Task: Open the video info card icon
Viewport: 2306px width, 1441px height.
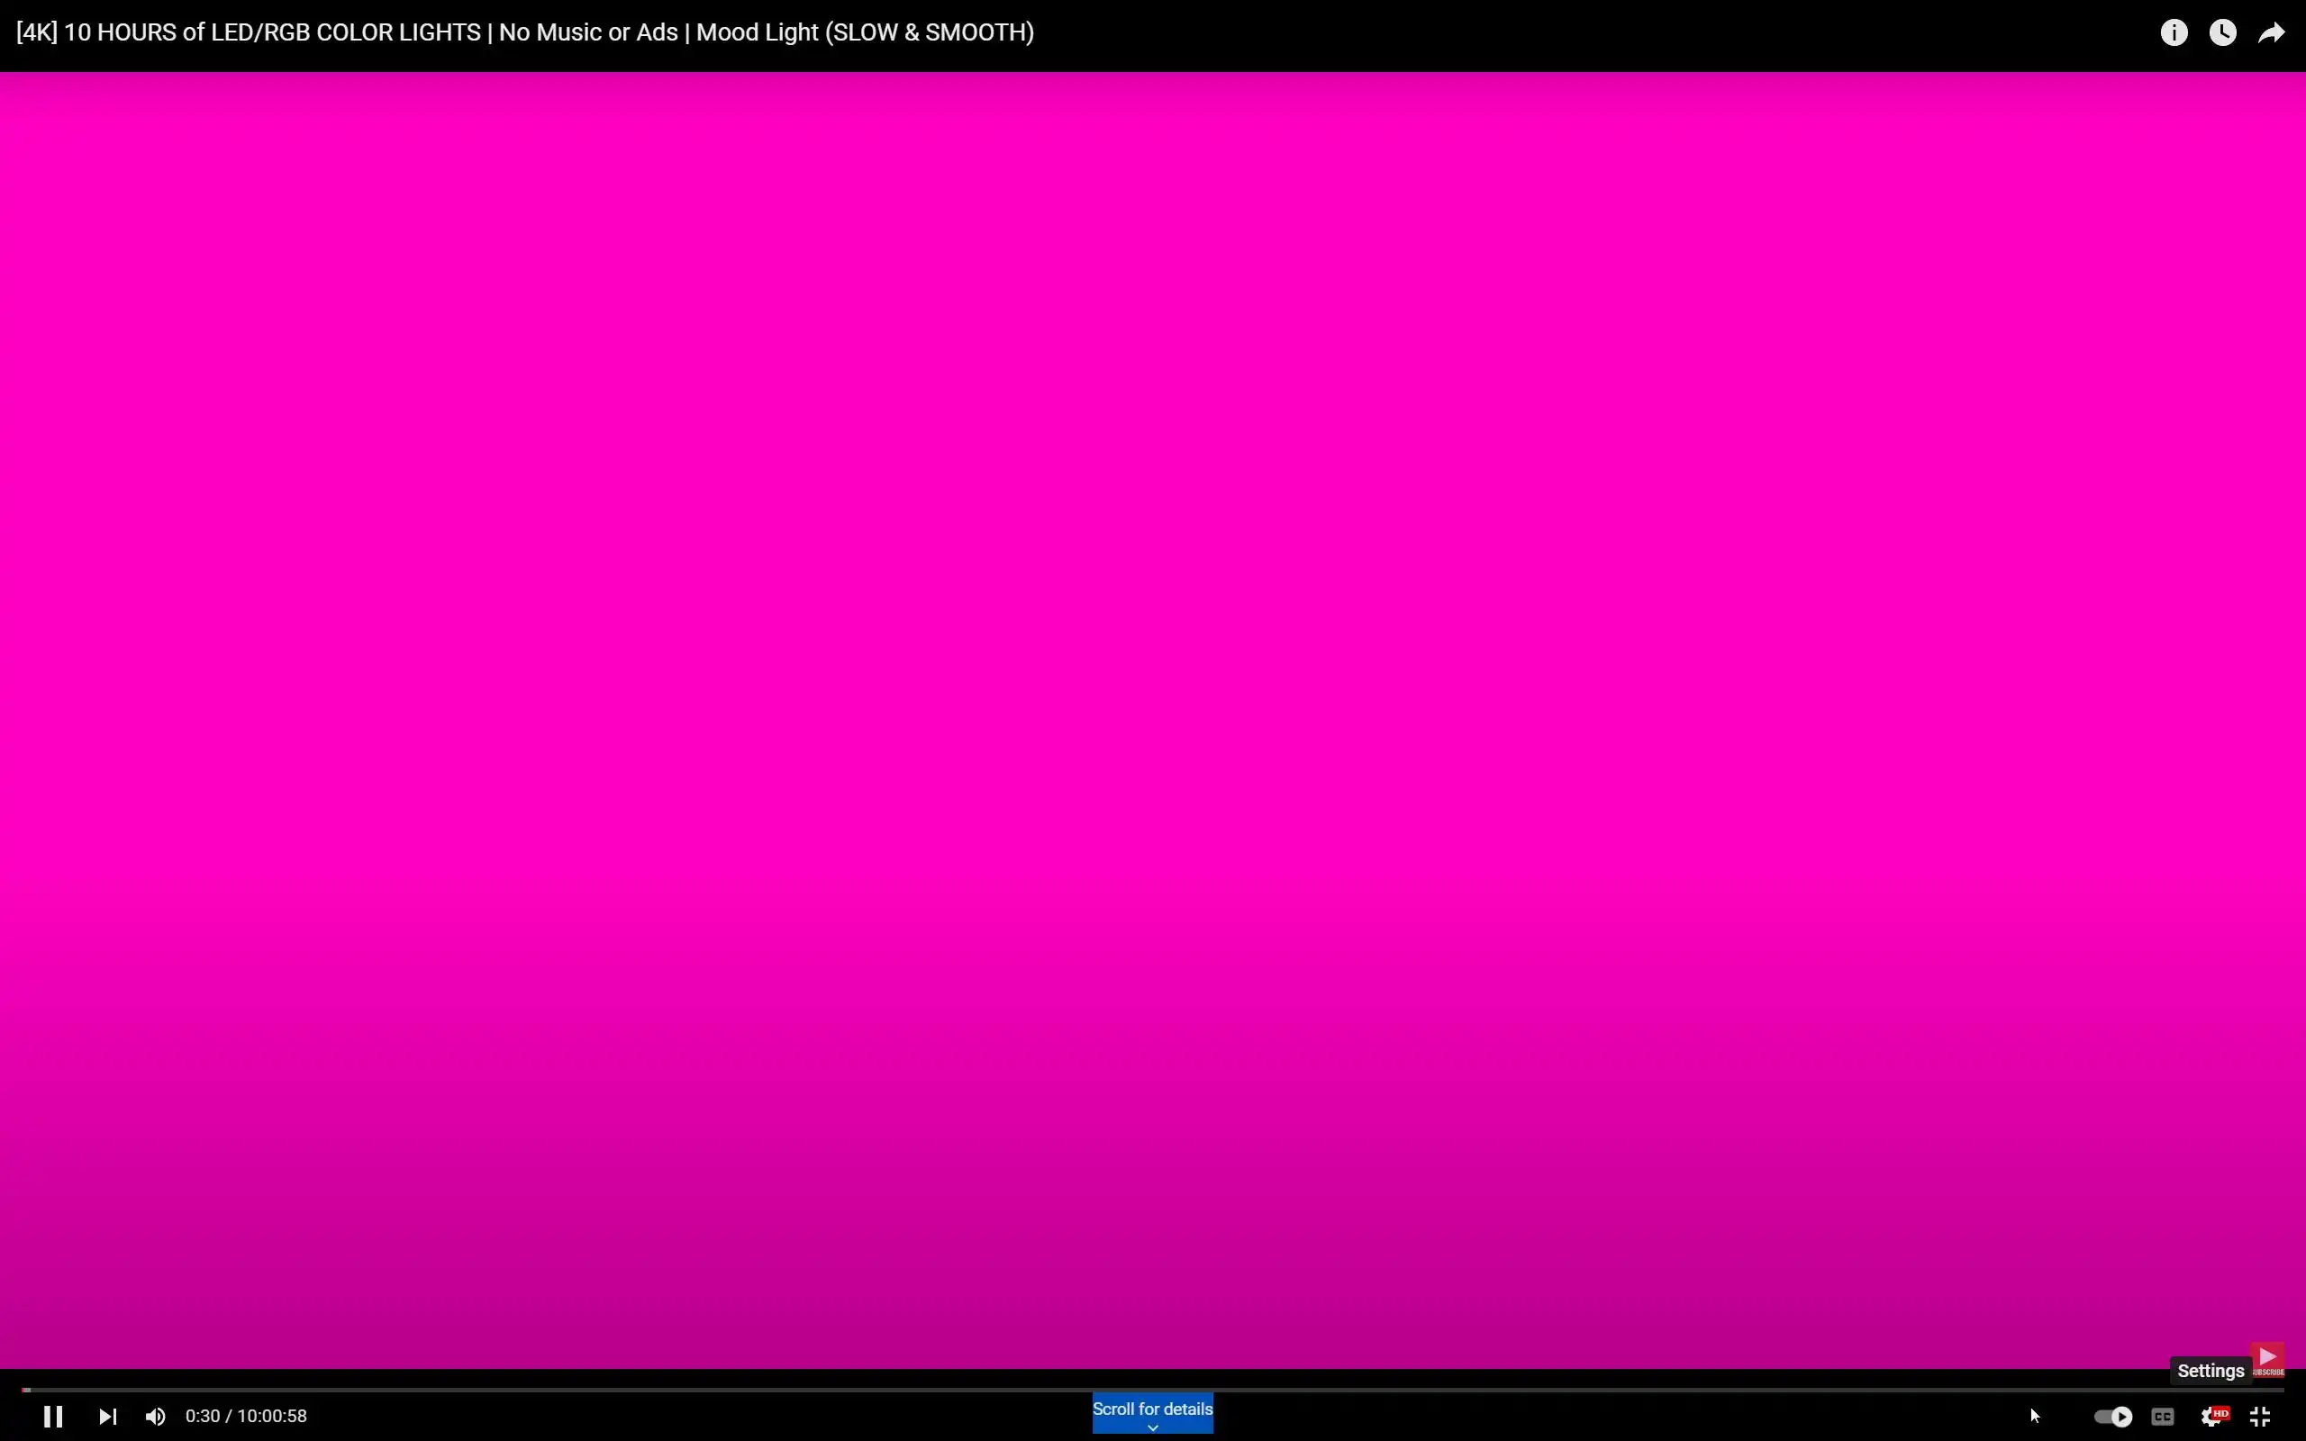Action: pos(2174,32)
